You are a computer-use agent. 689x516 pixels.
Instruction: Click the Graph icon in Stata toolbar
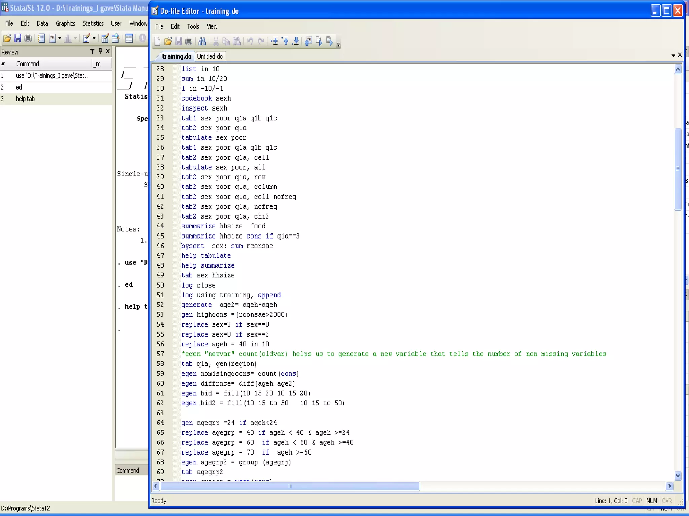(x=68, y=38)
